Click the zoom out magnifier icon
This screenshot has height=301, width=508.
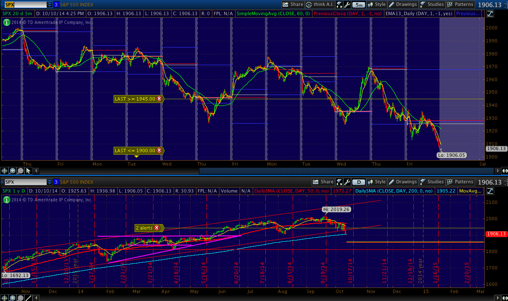click(x=20, y=171)
